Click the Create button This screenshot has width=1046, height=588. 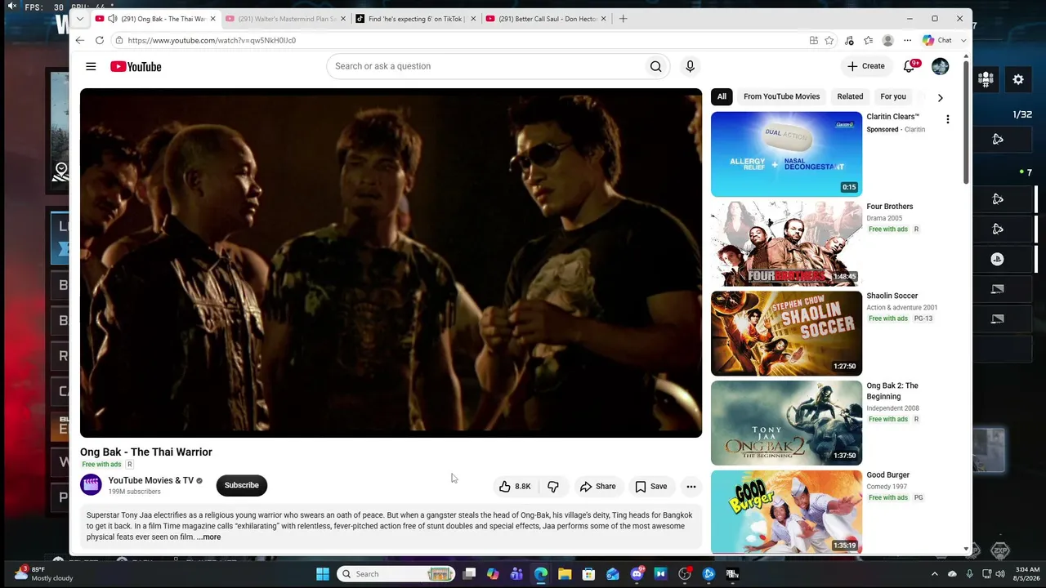coord(866,66)
